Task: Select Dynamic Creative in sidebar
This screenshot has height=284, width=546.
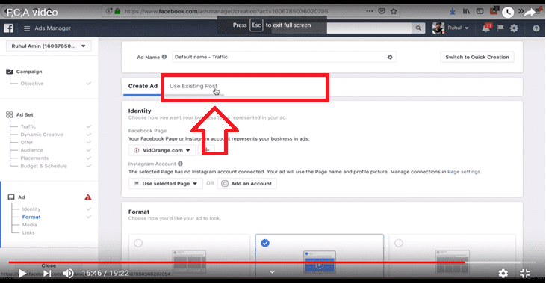Action: click(x=42, y=135)
